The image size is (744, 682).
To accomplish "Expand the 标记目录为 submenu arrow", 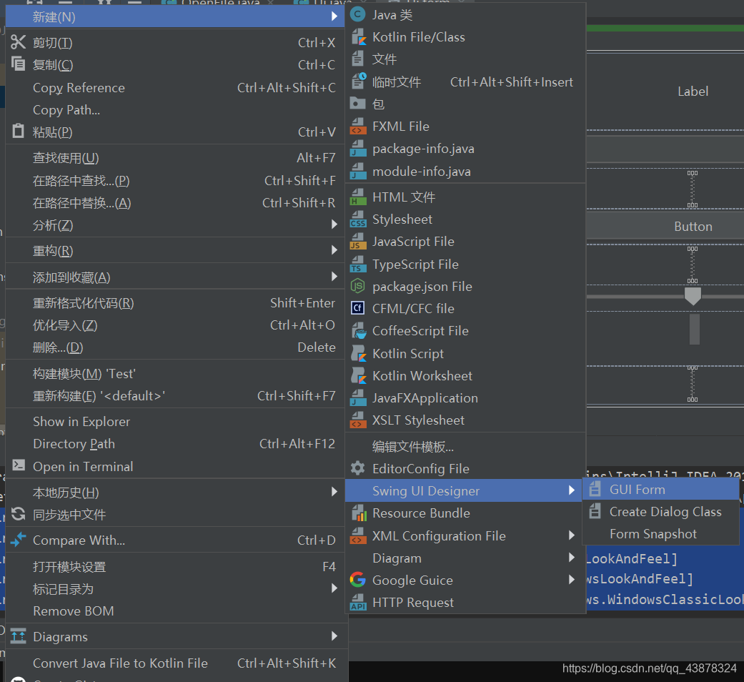I will pyautogui.click(x=334, y=588).
